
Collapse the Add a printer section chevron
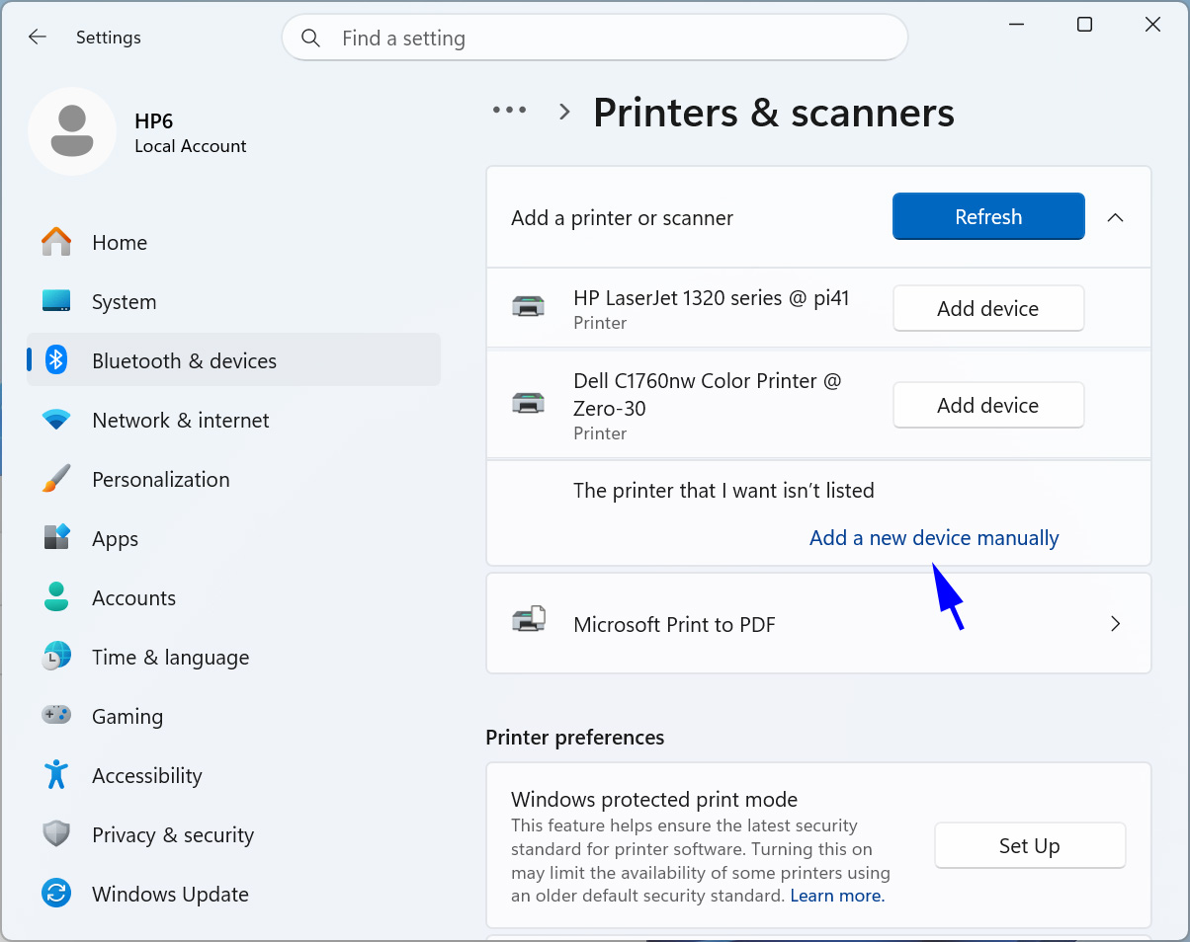(1115, 217)
